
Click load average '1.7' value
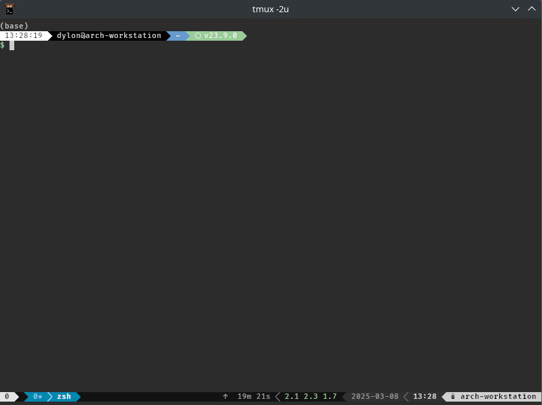330,396
